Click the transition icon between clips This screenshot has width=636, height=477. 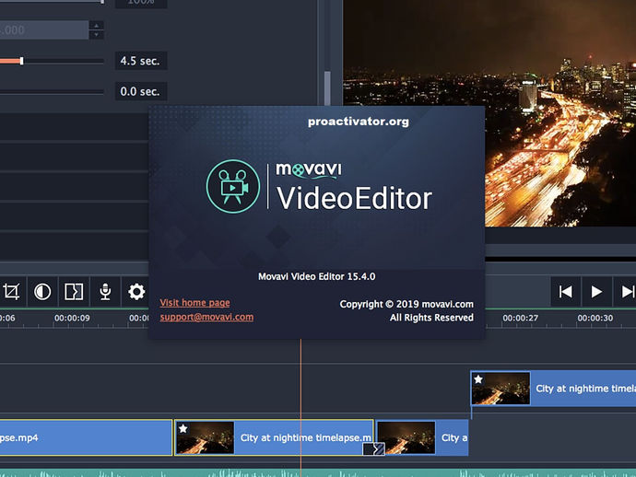[x=374, y=448]
